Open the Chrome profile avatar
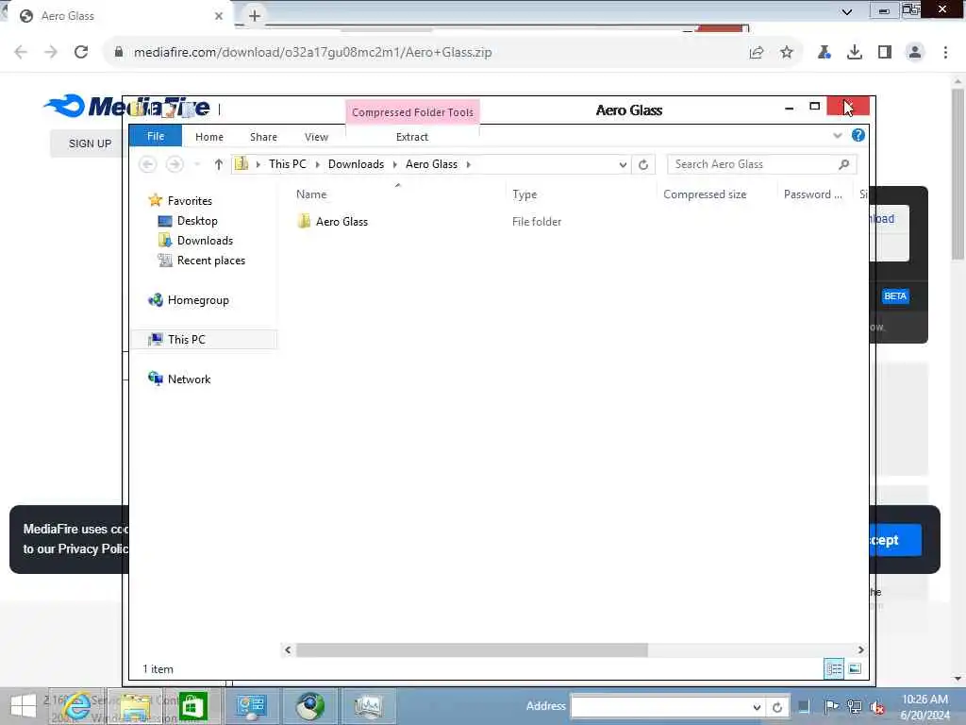 (x=915, y=52)
